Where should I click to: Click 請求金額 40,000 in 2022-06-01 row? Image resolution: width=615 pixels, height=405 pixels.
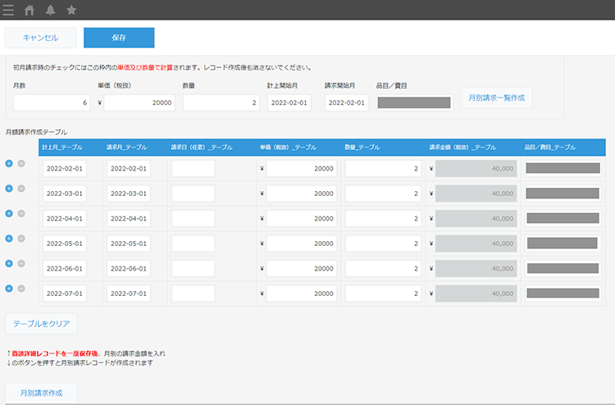[476, 269]
